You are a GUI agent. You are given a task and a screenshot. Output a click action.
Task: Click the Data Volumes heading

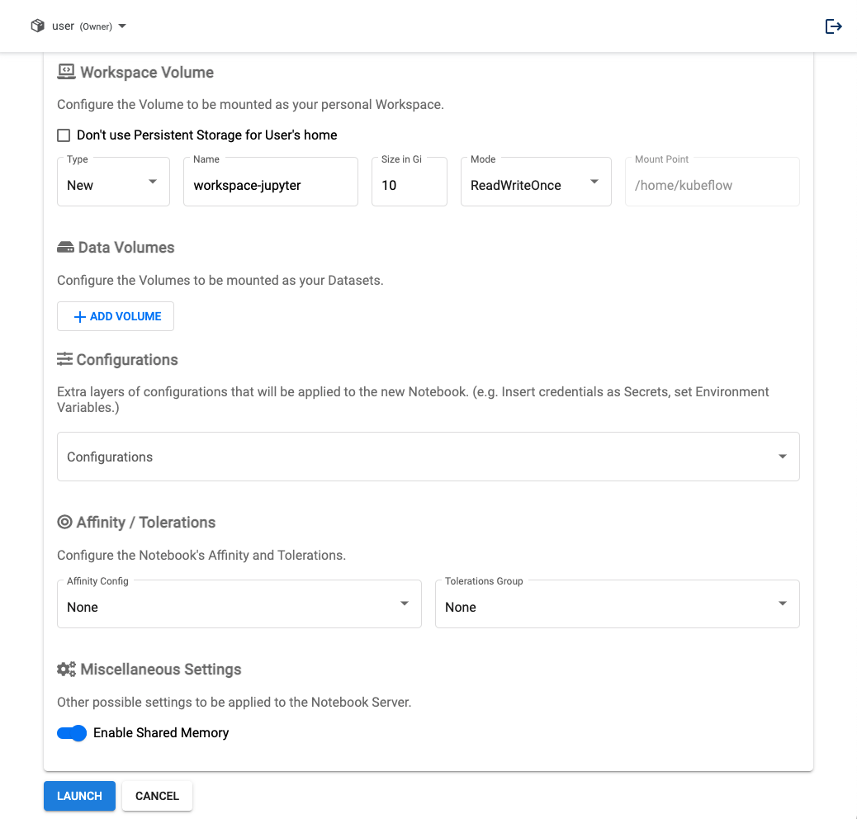[126, 248]
